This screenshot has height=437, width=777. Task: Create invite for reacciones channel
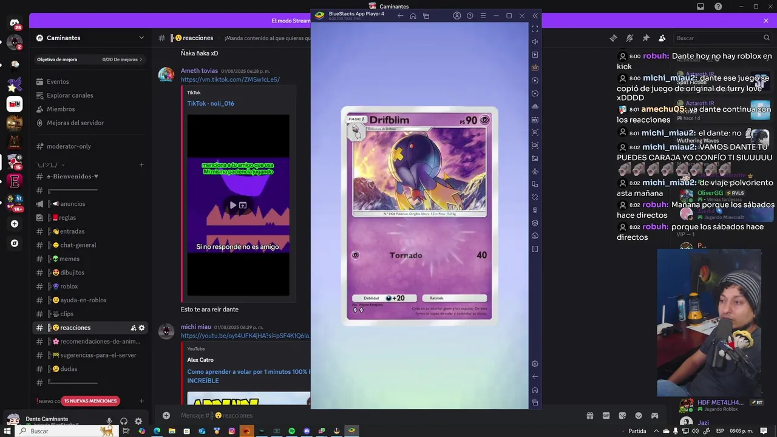tap(133, 328)
